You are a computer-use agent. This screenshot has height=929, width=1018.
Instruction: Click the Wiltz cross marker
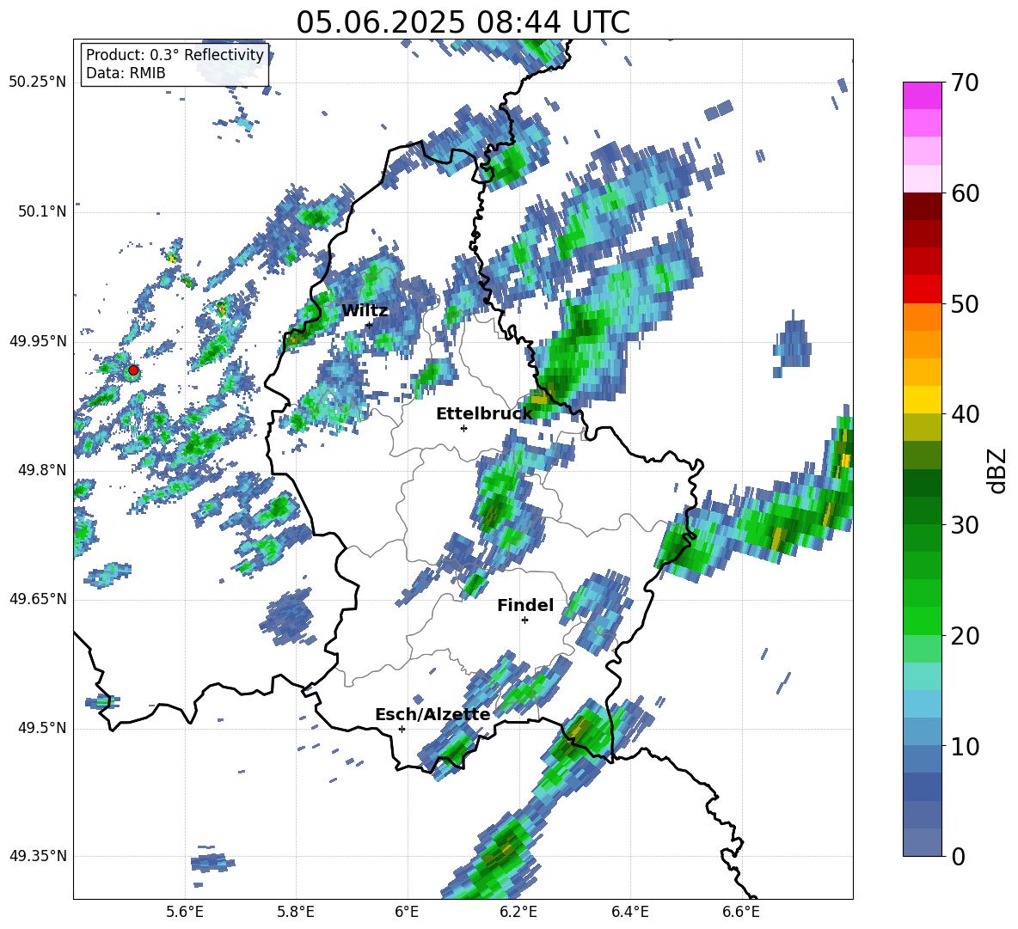click(x=369, y=325)
